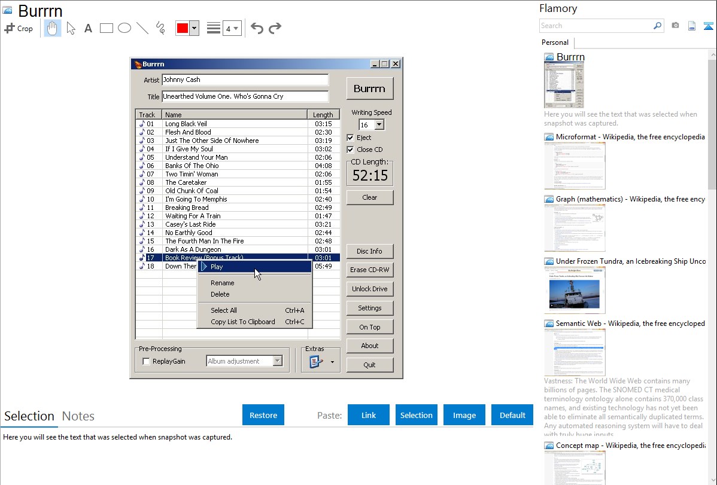This screenshot has height=485, width=717.
Task: Choose Delete in the context menu
Action: click(255, 294)
